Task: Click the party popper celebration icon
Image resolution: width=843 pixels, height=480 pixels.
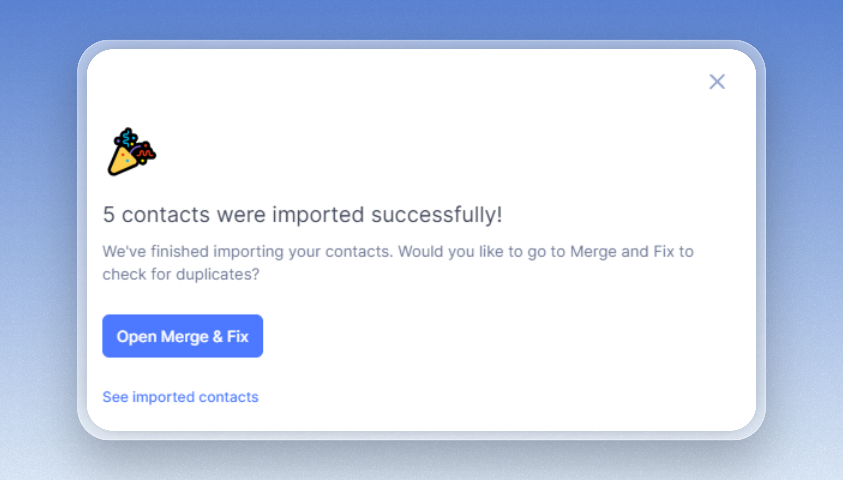Action: 132,152
